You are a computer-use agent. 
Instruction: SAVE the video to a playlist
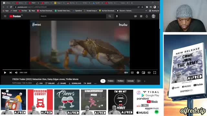pyautogui.click(x=87, y=83)
